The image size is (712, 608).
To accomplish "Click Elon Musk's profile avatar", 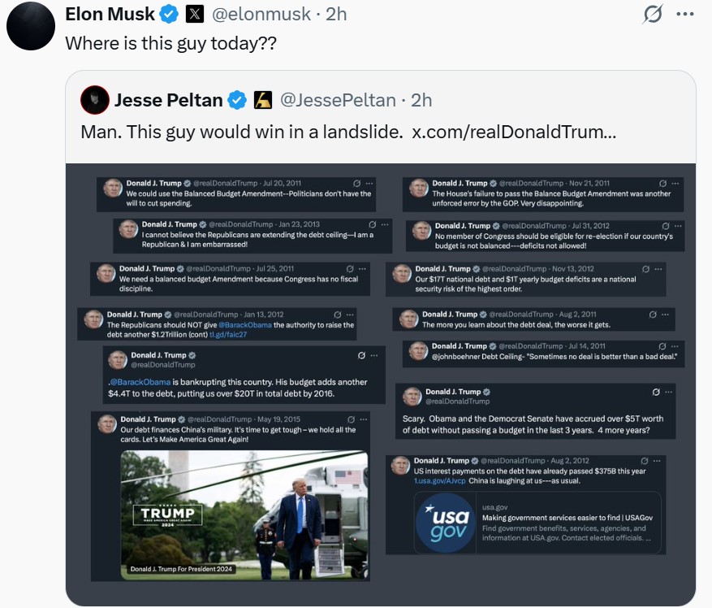I will pos(32,26).
